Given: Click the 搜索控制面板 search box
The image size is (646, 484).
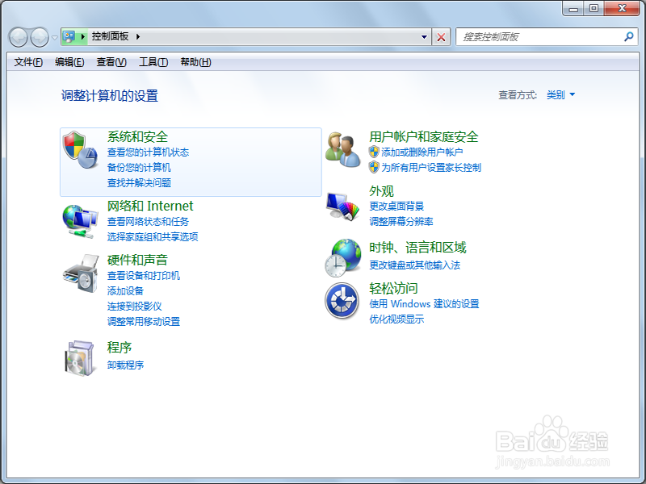Looking at the screenshot, I should tap(547, 37).
